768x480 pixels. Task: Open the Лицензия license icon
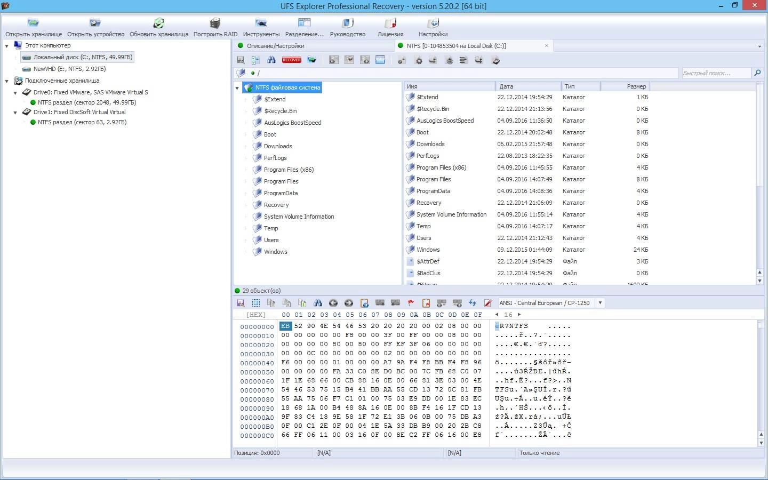[x=390, y=23]
